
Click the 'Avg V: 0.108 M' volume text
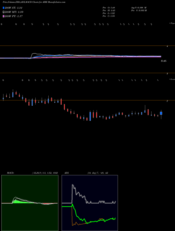139,8
